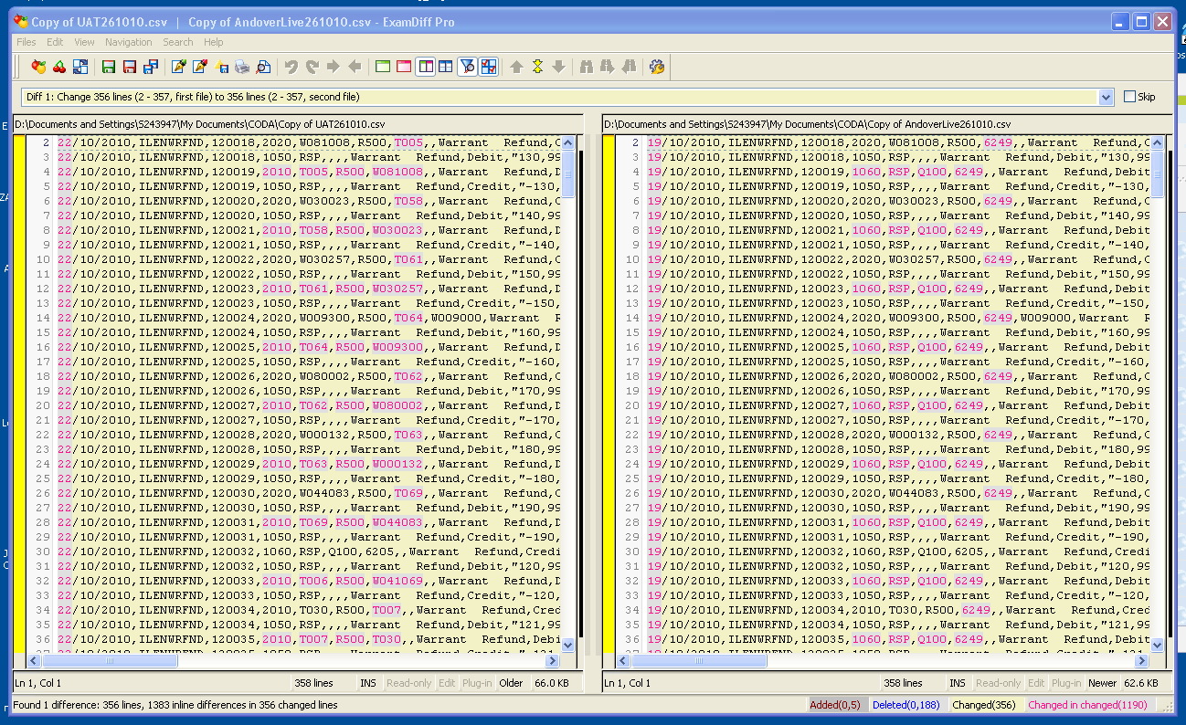
Task: Open Print Preview (magnifier page icon)
Action: (262, 67)
